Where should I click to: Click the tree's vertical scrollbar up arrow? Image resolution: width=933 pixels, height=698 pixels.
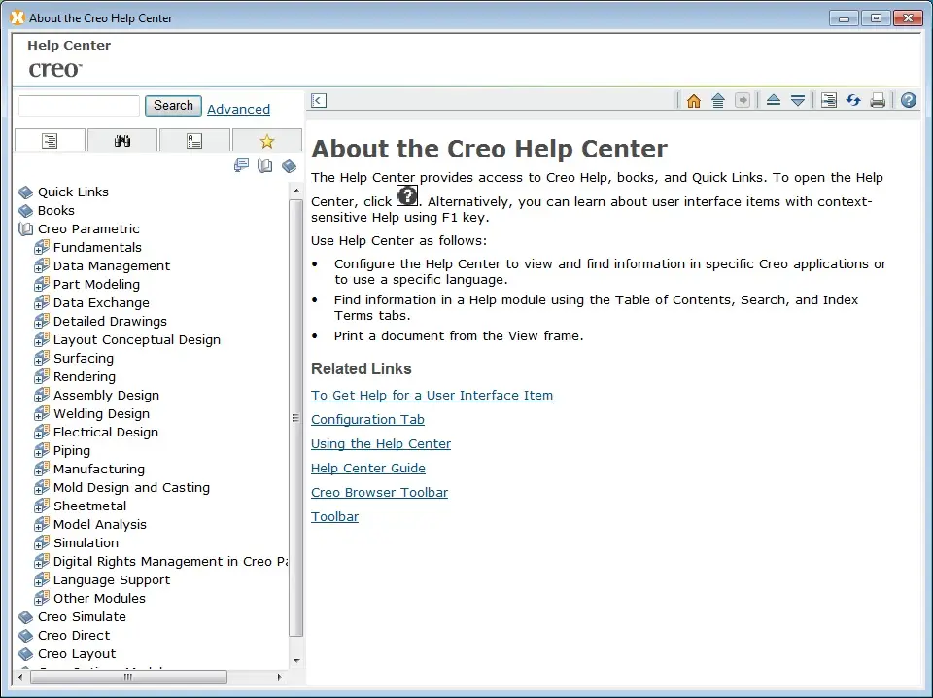point(296,191)
